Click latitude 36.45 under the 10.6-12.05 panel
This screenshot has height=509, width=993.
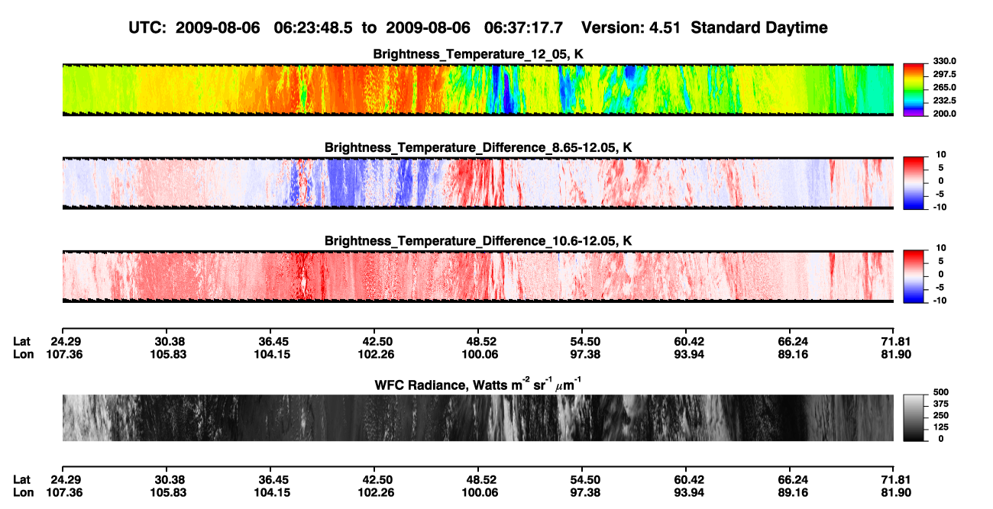pos(273,341)
